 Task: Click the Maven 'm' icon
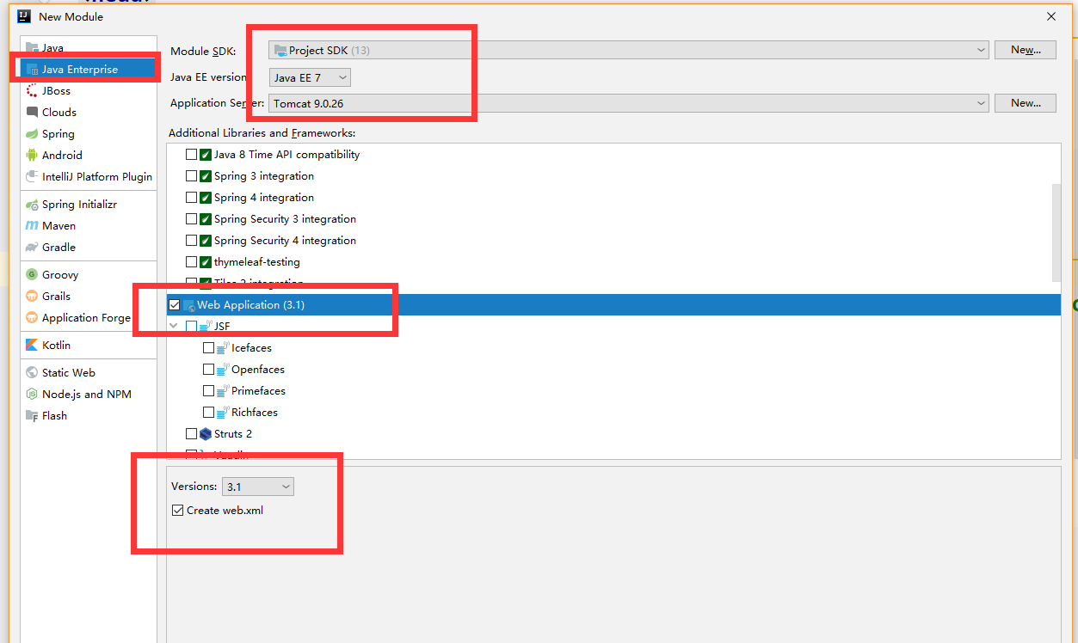click(32, 225)
